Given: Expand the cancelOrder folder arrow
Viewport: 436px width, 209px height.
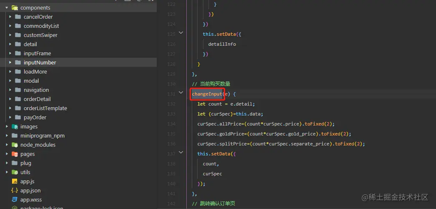Looking at the screenshot, I should 10,17.
